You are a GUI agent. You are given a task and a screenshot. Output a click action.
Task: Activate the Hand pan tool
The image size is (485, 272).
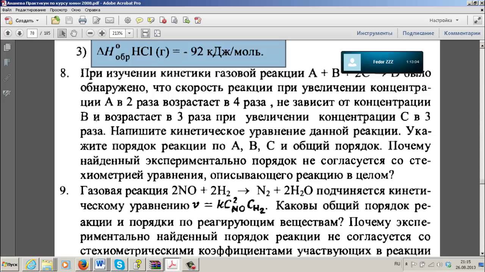click(74, 33)
